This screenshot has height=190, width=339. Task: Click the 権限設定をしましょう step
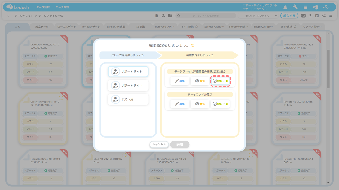tap(200, 55)
